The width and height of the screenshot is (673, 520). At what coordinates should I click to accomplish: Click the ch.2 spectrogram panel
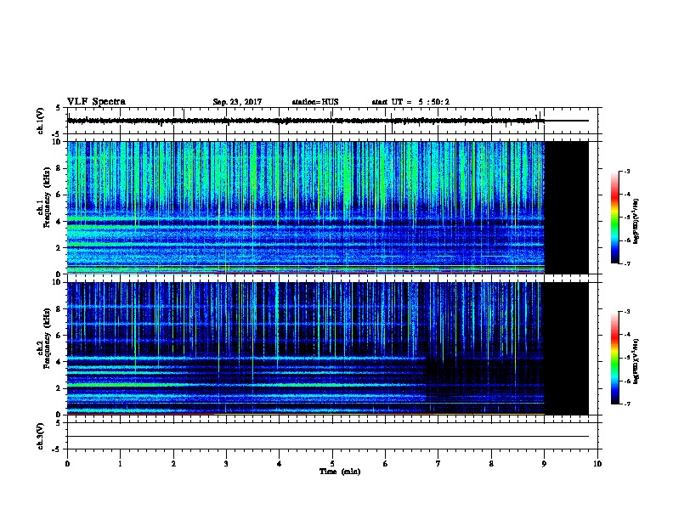332,348
